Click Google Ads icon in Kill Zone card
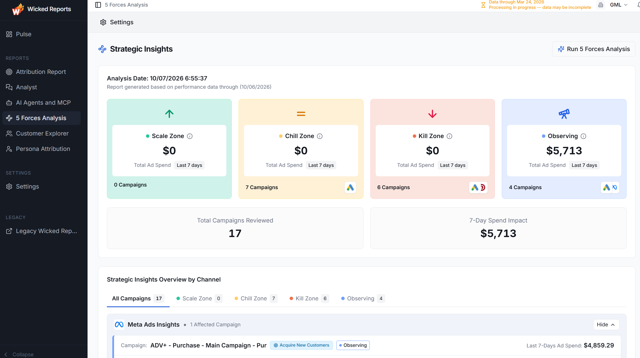The height and width of the screenshot is (358, 640). (x=475, y=187)
